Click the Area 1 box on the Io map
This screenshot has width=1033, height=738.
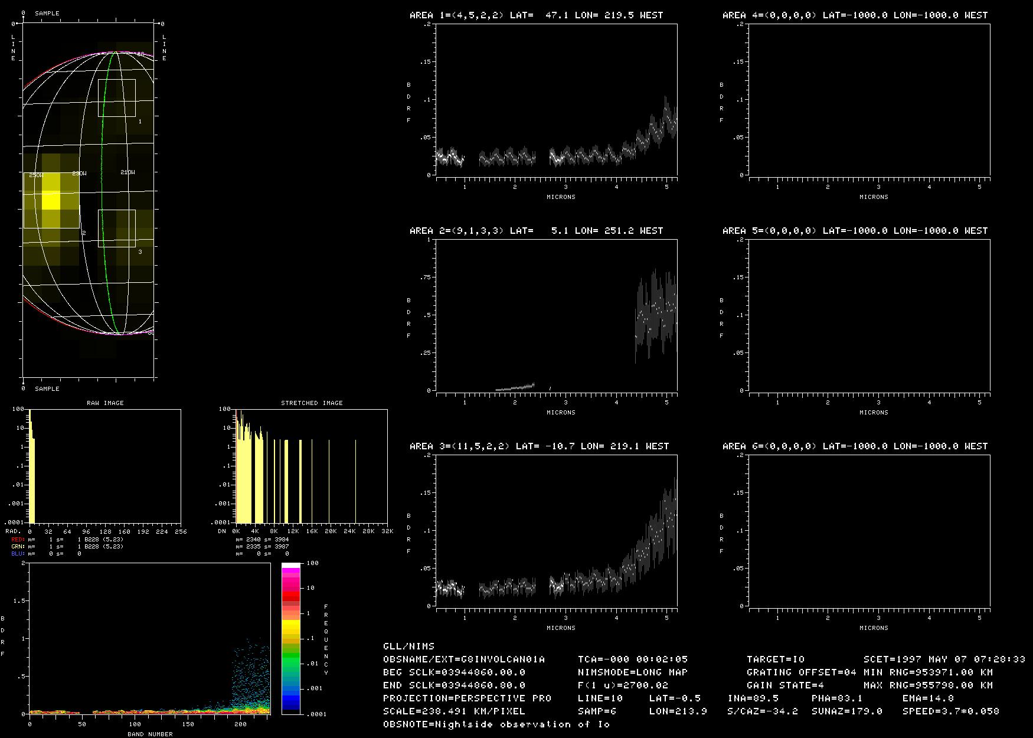pyautogui.click(x=117, y=97)
